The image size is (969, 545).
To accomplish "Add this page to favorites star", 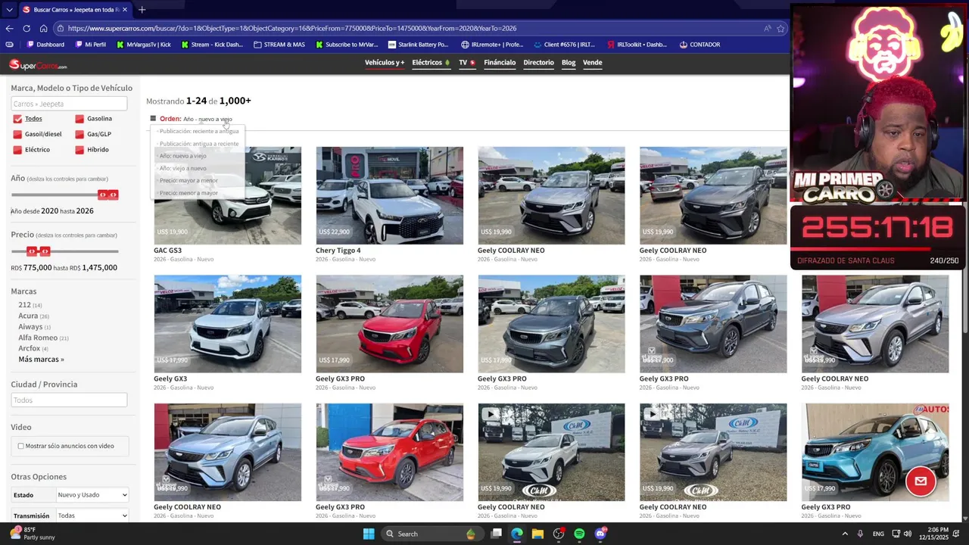I will [780, 28].
